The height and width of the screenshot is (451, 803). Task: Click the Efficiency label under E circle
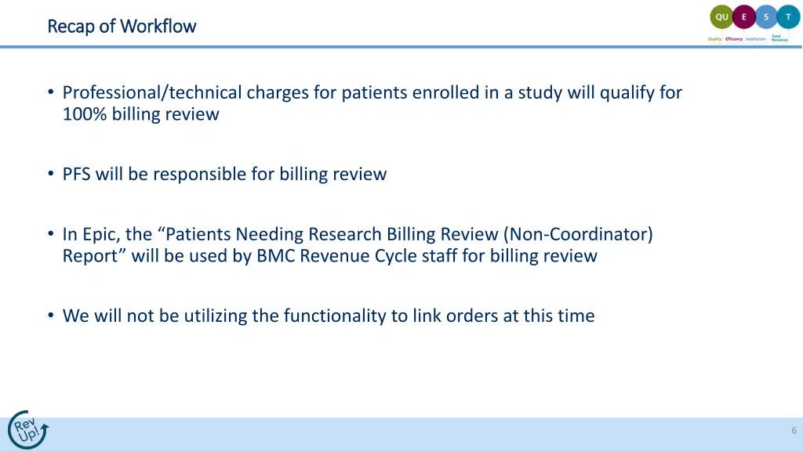pyautogui.click(x=734, y=39)
